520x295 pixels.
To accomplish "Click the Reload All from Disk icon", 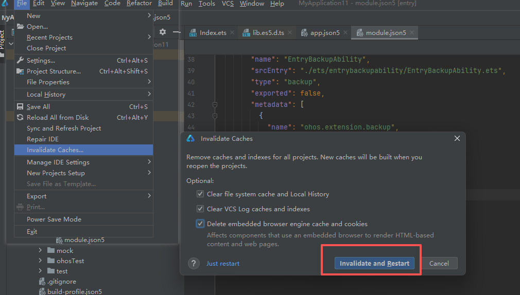I will pos(21,118).
